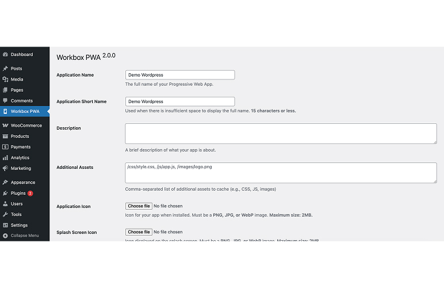This screenshot has width=444, height=288.
Task: Click the Plugins plug icon
Action: pos(5,193)
